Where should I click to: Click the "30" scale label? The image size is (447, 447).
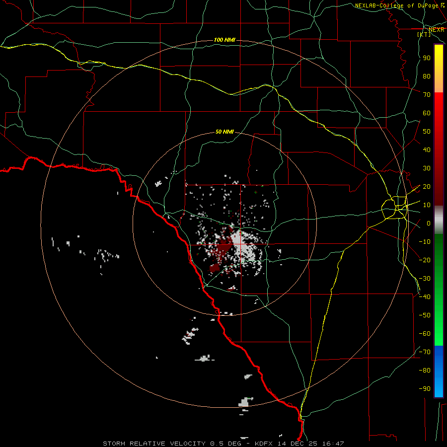[x=427, y=168]
